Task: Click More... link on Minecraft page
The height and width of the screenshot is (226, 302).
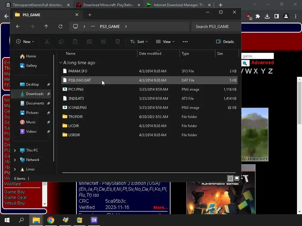Action: pyautogui.click(x=160, y=207)
